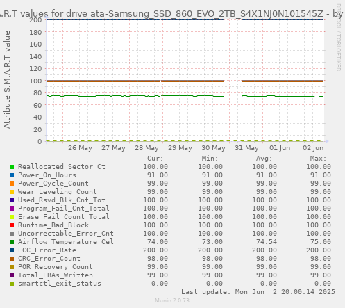This screenshot has height=308, width=345.
Task: Select the POR_Recovery_Count legend label
Action: (x=56, y=267)
